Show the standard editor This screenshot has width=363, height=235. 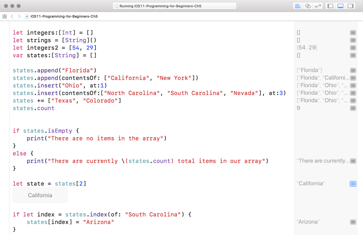298,6
